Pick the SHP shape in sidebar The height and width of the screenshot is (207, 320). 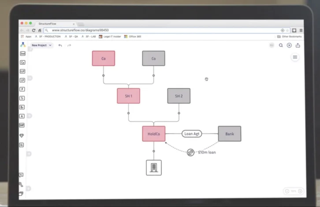22,125
